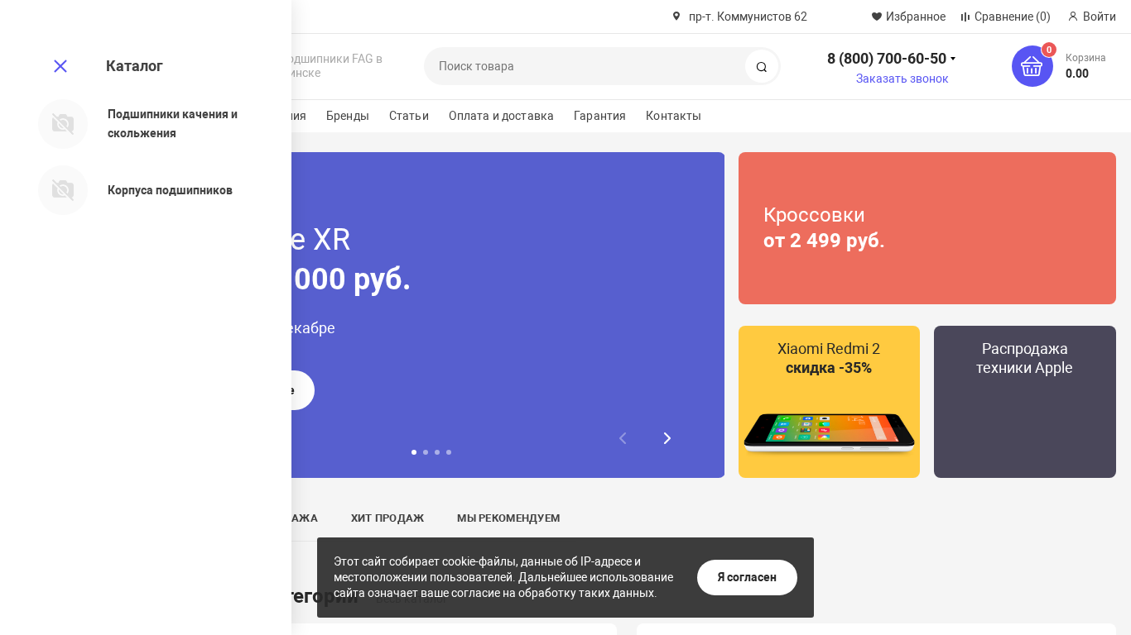The width and height of the screenshot is (1131, 635).
Task: Open the shopping basket icon
Action: [x=1032, y=66]
